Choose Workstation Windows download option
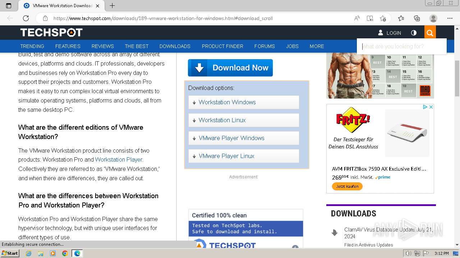This screenshot has height=258, width=460. click(x=244, y=102)
